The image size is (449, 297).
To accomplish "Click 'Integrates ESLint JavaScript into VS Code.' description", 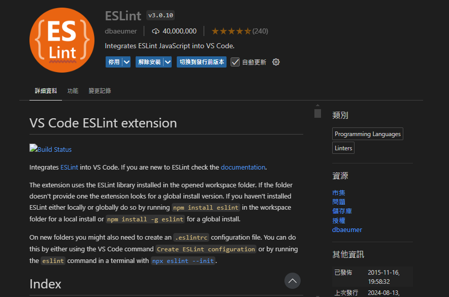I will point(170,46).
